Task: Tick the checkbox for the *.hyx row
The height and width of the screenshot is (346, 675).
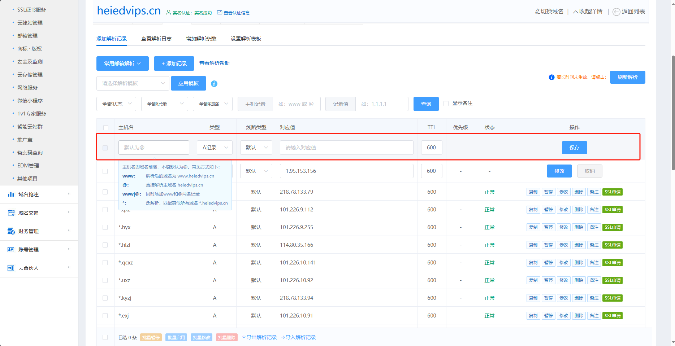Action: pos(105,227)
